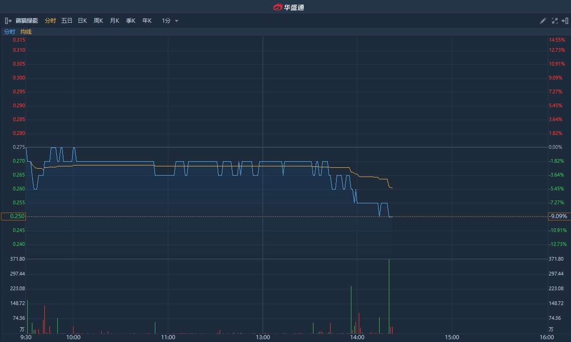Switch to the 五日 five-day tab
The height and width of the screenshot is (342, 571).
click(67, 21)
